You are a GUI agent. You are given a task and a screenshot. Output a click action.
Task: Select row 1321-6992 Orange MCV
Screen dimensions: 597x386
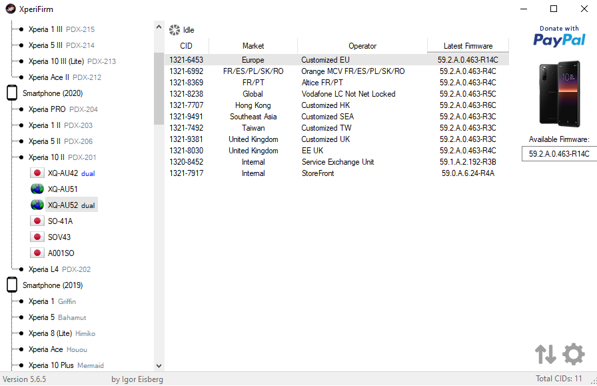336,71
